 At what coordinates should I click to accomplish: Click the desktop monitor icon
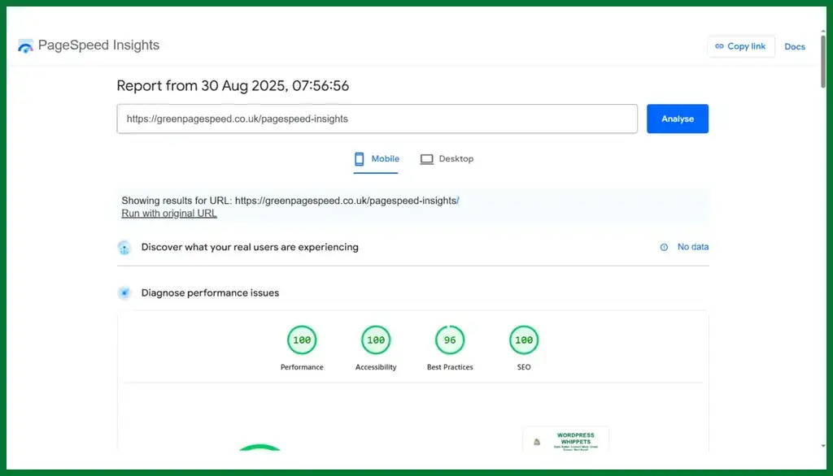pyautogui.click(x=426, y=159)
